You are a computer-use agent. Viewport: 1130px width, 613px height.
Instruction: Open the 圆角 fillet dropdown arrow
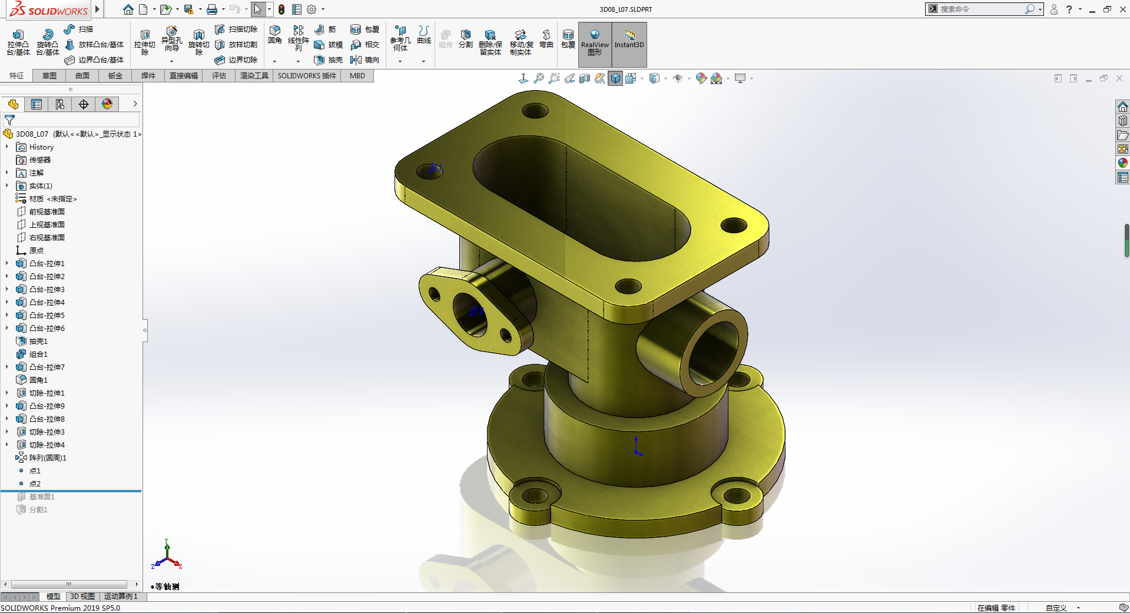click(x=275, y=61)
